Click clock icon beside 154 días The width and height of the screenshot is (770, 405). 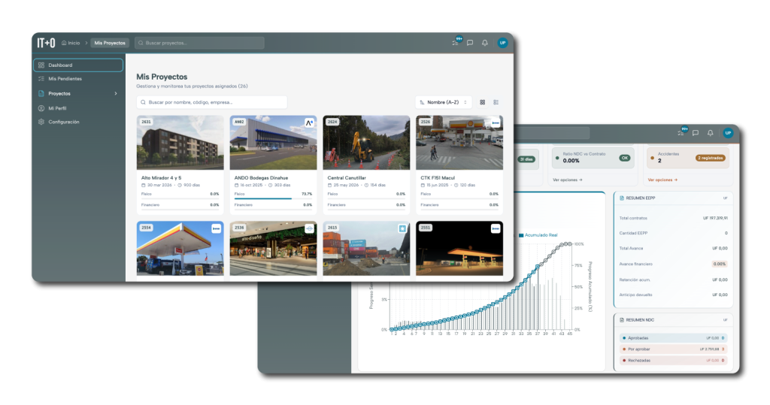pos(366,186)
